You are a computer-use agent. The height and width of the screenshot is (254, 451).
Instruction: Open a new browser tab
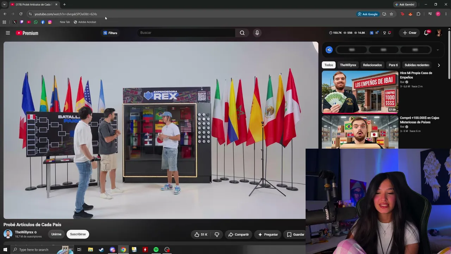(x=64, y=5)
